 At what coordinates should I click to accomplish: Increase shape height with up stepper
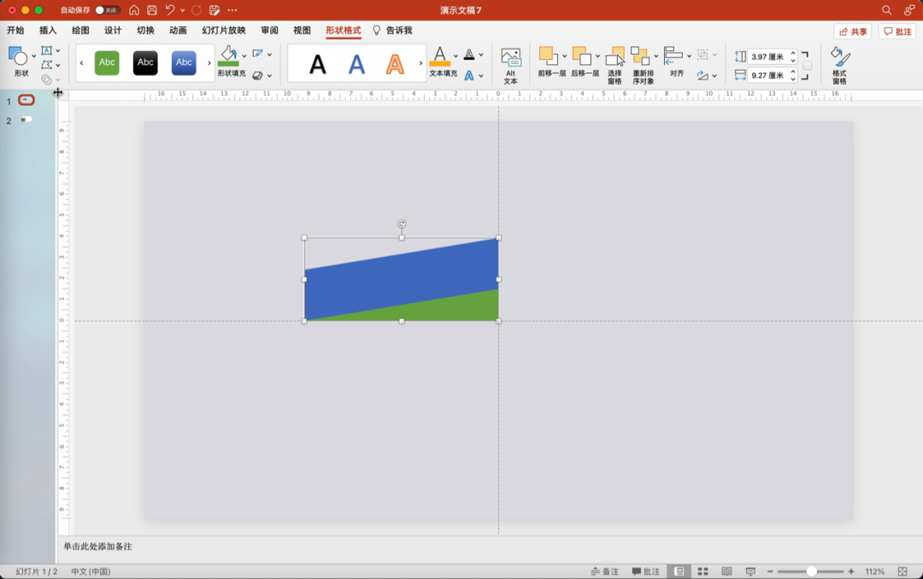click(x=793, y=53)
